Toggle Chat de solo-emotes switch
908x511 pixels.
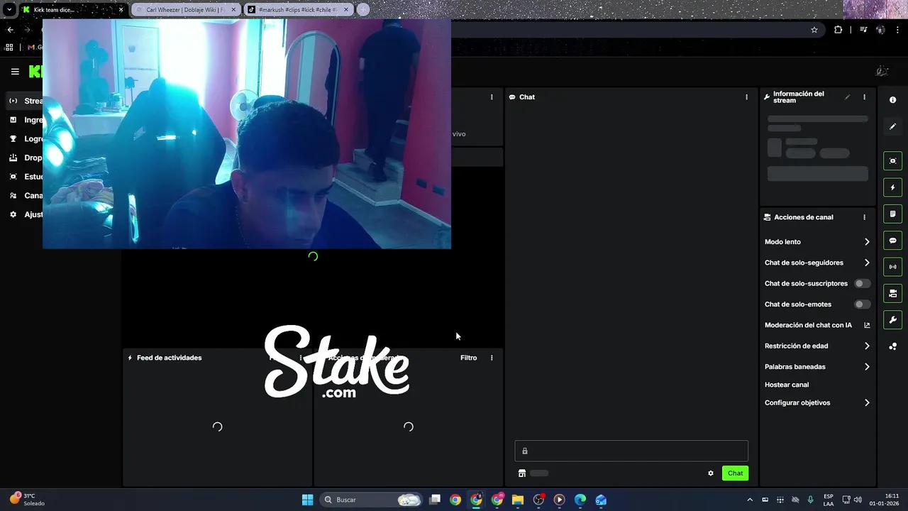point(862,304)
